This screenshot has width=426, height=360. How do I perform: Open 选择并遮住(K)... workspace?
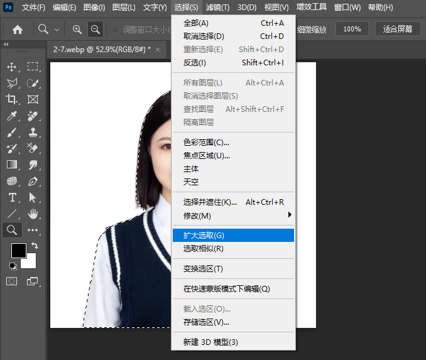(233, 202)
